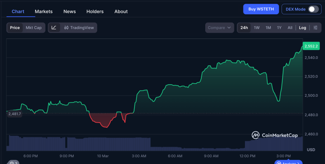The height and width of the screenshot is (164, 325).
Task: Select Price chart view
Action: (15, 27)
